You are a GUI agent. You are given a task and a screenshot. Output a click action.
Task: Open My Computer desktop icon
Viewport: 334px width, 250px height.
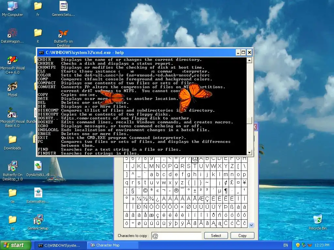12,8
